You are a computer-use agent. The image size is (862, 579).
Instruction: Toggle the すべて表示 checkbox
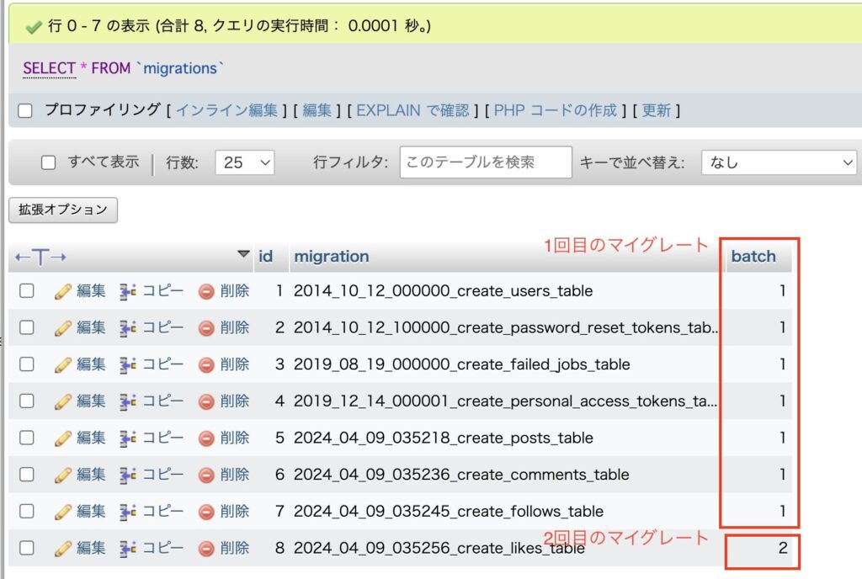pos(49,162)
